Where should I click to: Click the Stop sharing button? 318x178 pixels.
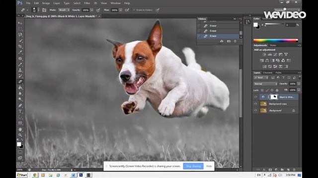(x=193, y=166)
